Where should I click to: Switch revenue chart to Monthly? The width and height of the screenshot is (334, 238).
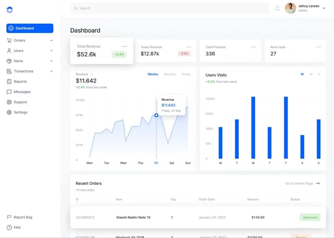170,74
